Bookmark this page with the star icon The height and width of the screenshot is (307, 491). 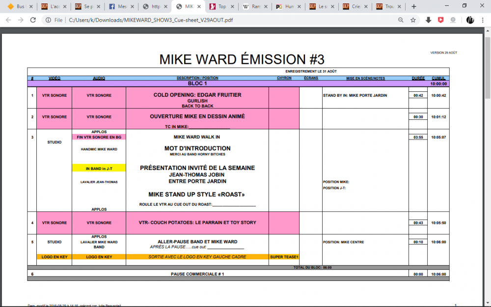(x=413, y=20)
